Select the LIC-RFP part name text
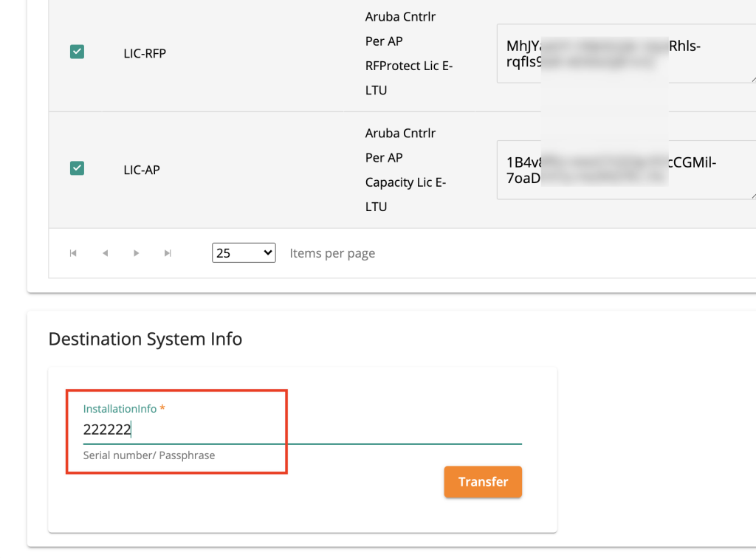756x558 pixels. [x=145, y=53]
